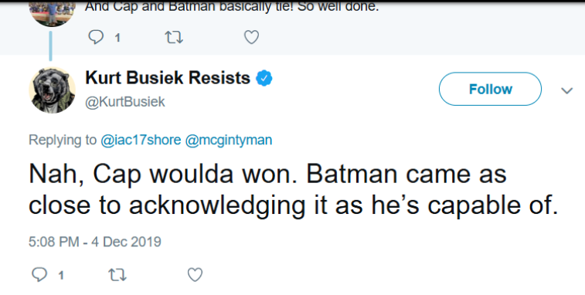Visit the @KurtBusiek handle
585x295 pixels.
pos(125,102)
